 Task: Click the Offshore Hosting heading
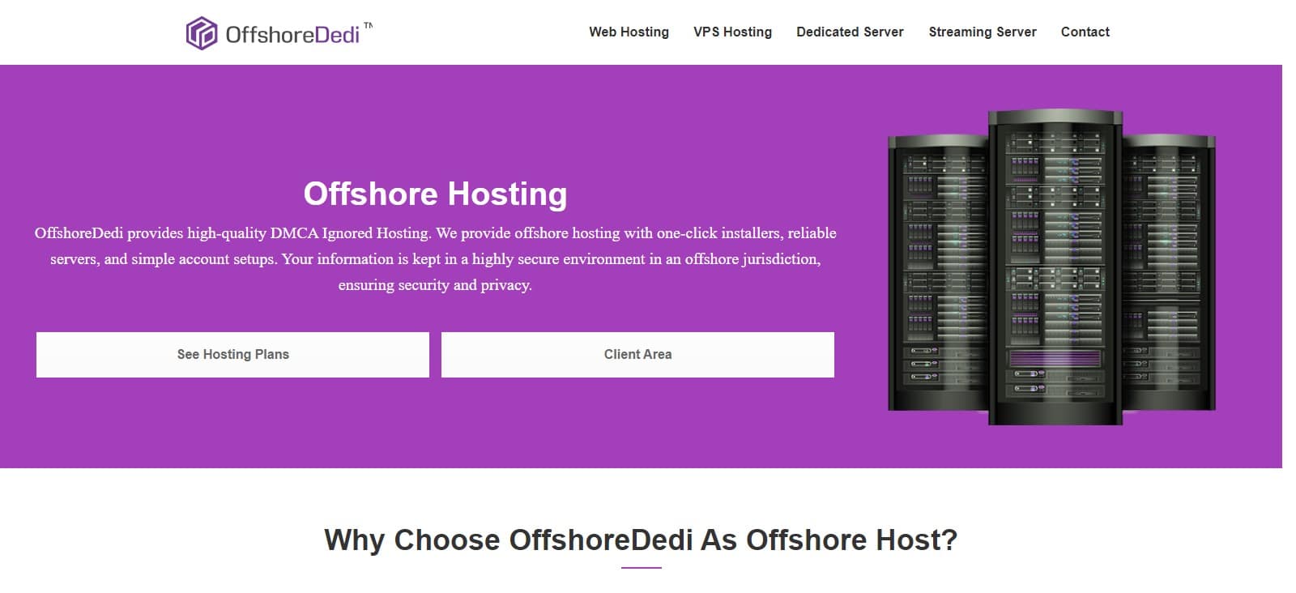tap(435, 194)
